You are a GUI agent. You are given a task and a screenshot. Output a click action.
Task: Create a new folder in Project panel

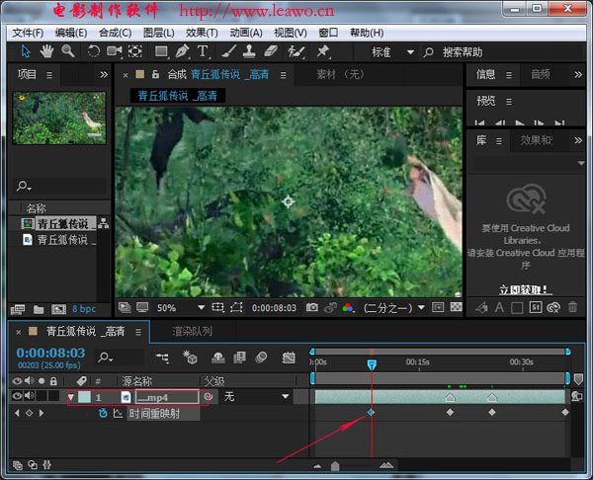pyautogui.click(x=39, y=309)
